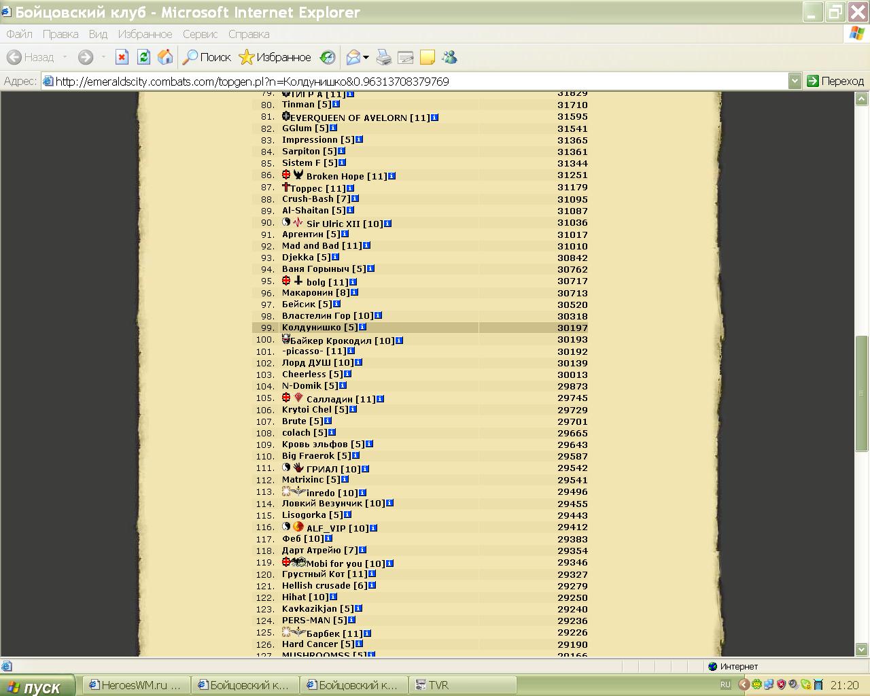Switch to HeroesWM.ru taskbar window

[x=136, y=685]
